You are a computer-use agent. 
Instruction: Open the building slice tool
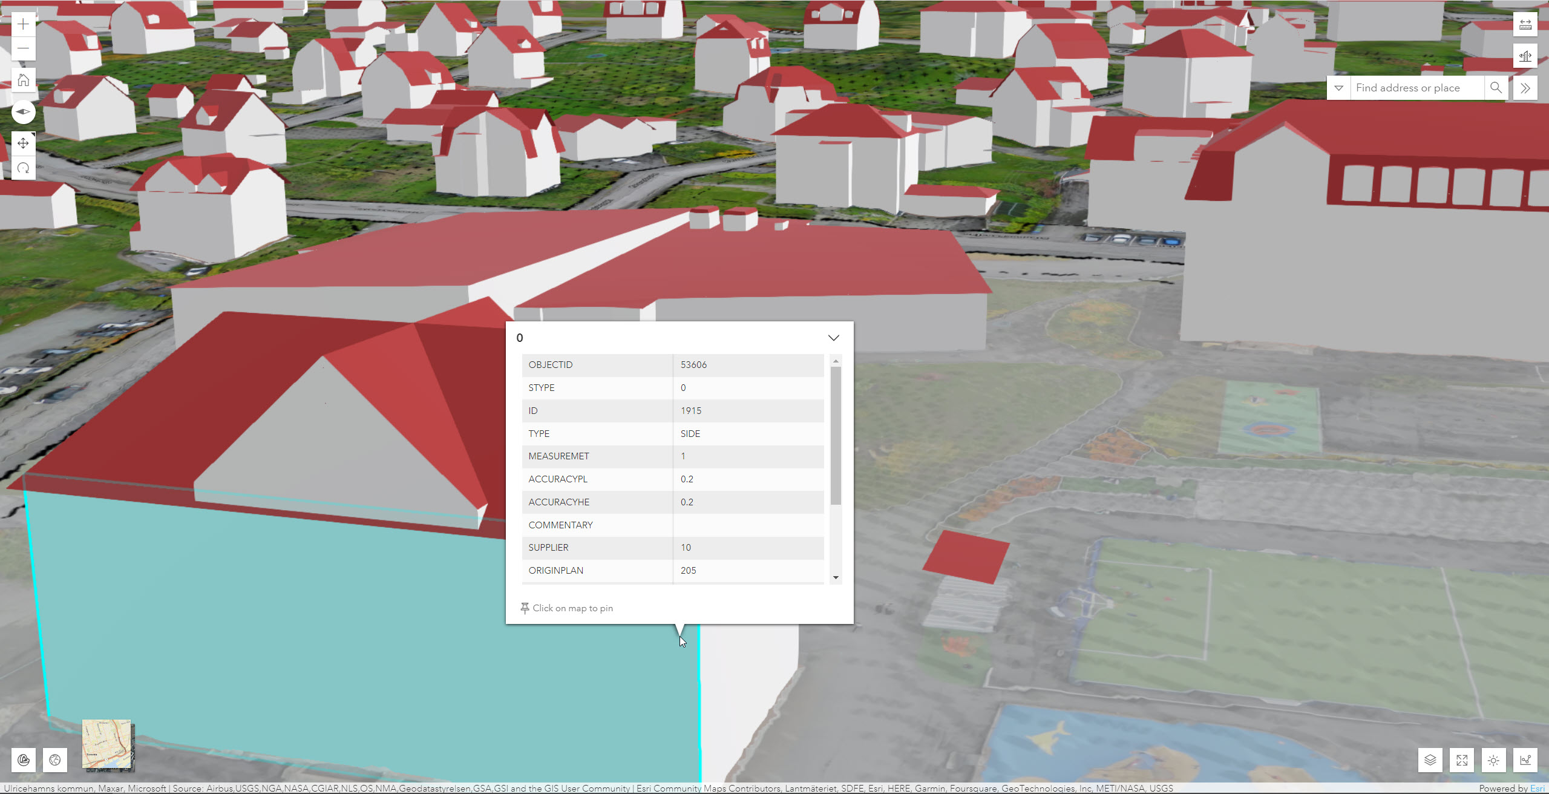coord(1525,56)
